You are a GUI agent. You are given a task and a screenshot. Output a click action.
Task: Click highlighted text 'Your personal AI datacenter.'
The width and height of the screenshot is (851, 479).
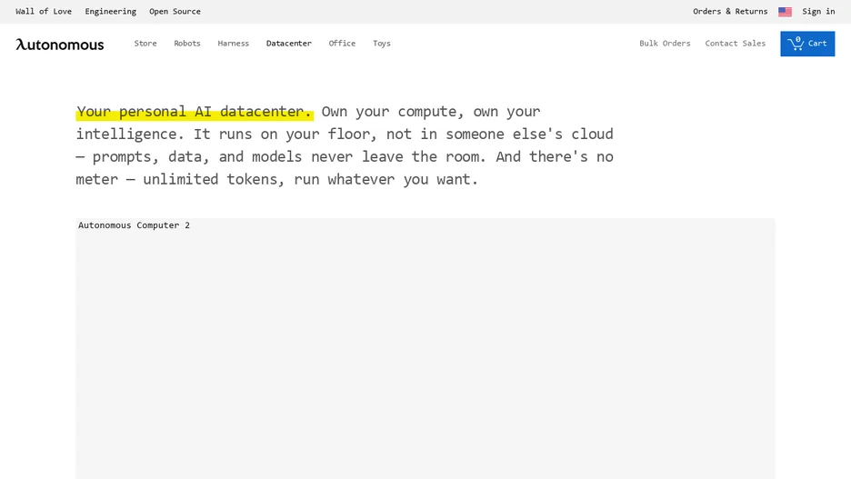pos(195,112)
